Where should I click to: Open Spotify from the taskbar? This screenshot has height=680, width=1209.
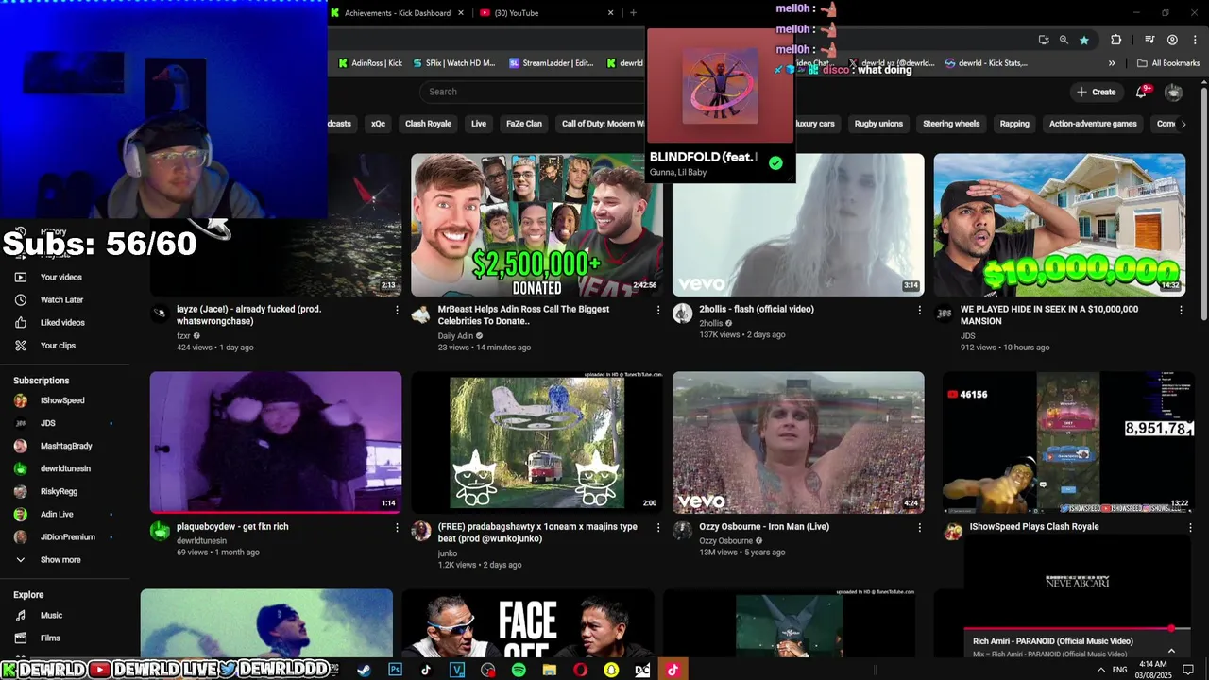coord(519,670)
